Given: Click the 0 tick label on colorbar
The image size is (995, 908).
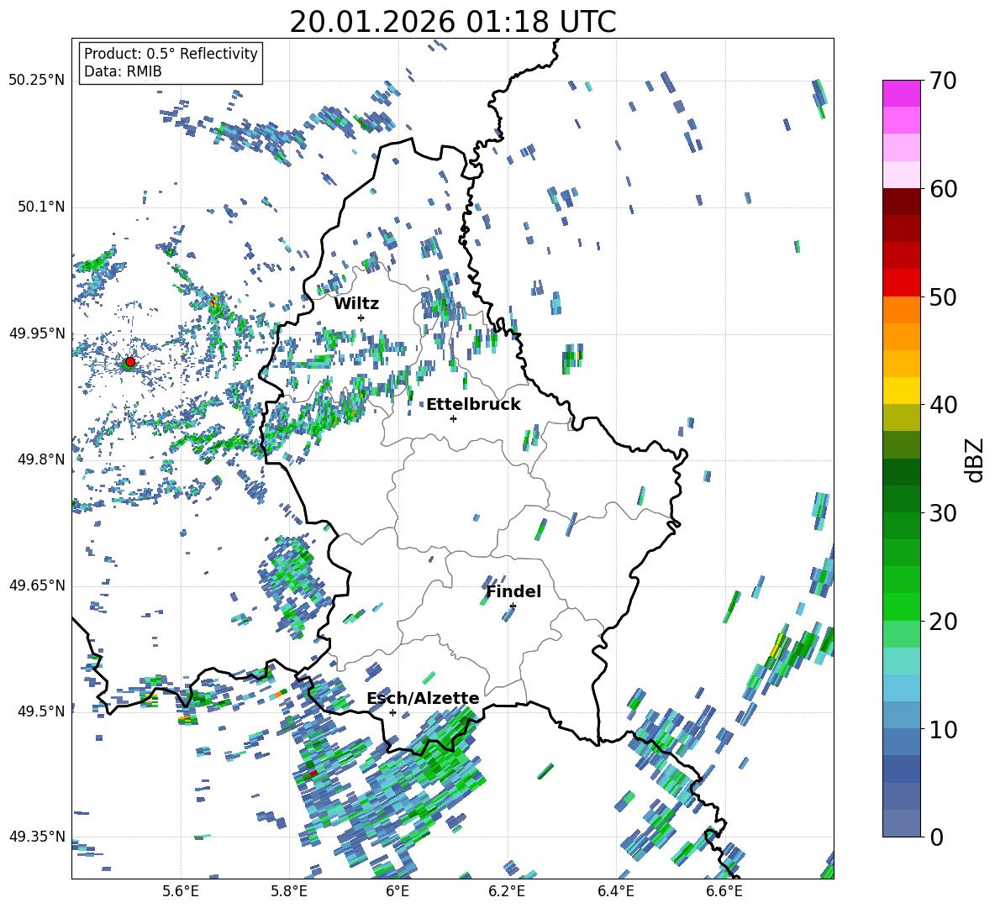Looking at the screenshot, I should (x=936, y=837).
